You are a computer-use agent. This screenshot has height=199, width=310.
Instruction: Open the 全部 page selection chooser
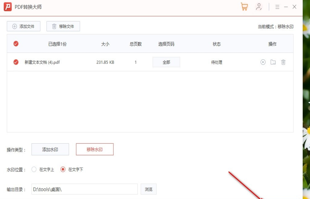(x=166, y=62)
